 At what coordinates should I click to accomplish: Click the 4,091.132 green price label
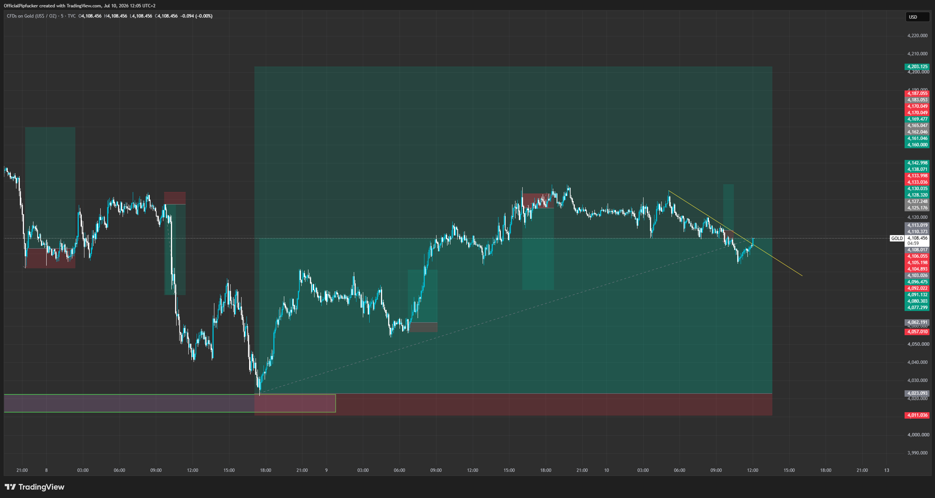click(x=917, y=295)
